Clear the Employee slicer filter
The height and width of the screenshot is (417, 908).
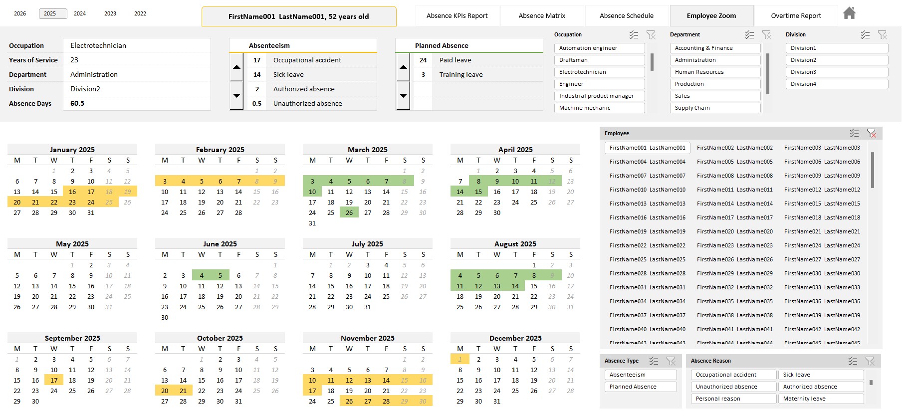(871, 133)
